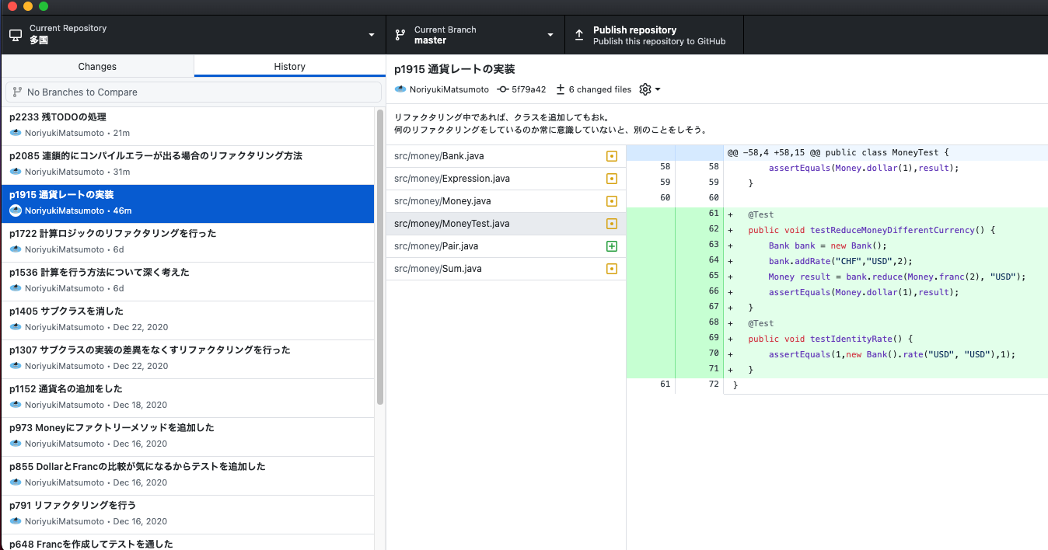Click macOS yellow minimize window button
The image size is (1048, 550).
click(x=28, y=6)
